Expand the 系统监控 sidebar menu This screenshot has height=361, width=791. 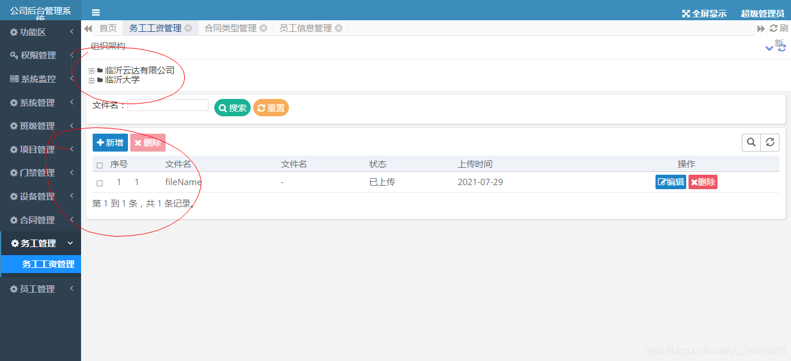41,79
